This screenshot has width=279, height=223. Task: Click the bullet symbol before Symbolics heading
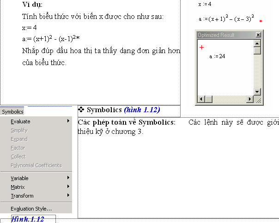pos(81,109)
